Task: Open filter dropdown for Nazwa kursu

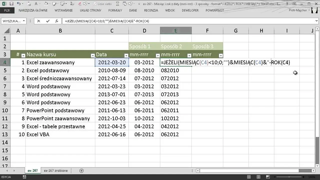Action: [93, 55]
